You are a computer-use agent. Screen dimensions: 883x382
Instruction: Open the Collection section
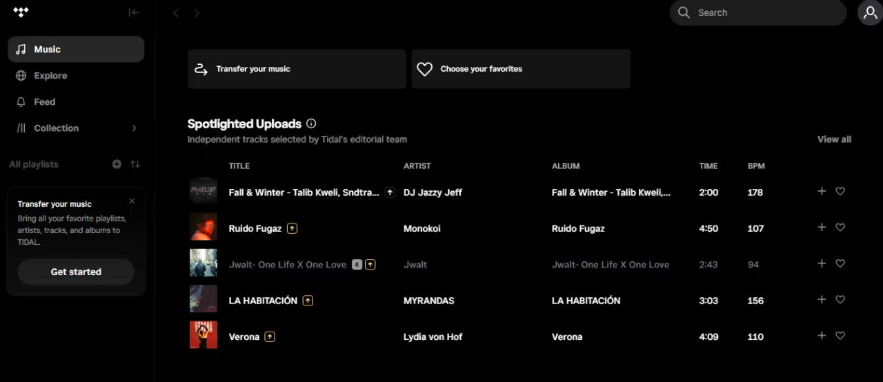(x=76, y=128)
